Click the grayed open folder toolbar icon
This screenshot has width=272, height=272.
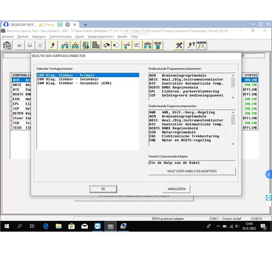pos(19,46)
